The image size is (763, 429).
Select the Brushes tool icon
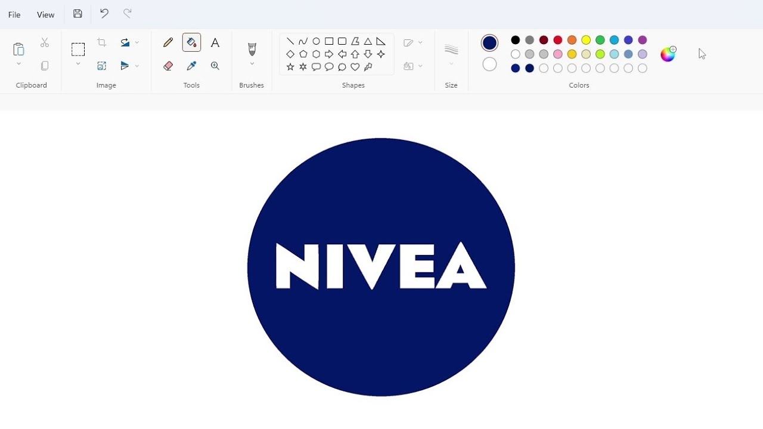[x=252, y=49]
